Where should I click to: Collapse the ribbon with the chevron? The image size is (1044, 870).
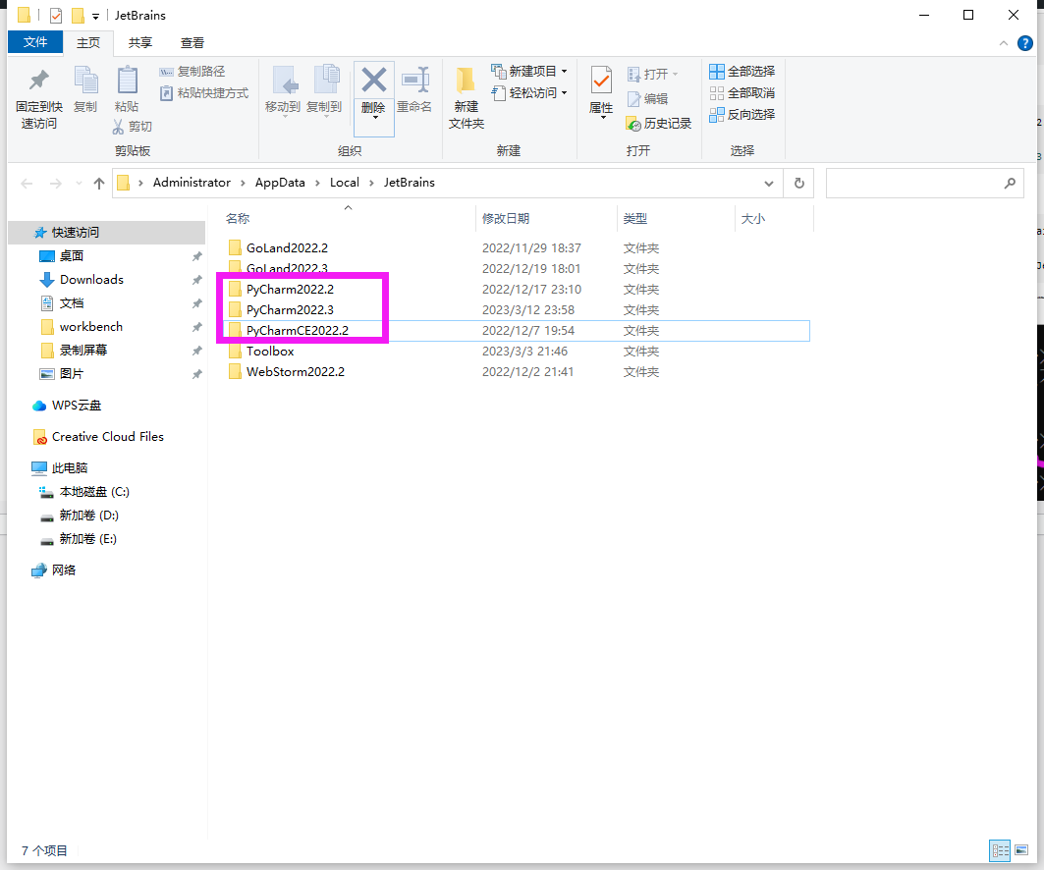coord(1004,43)
